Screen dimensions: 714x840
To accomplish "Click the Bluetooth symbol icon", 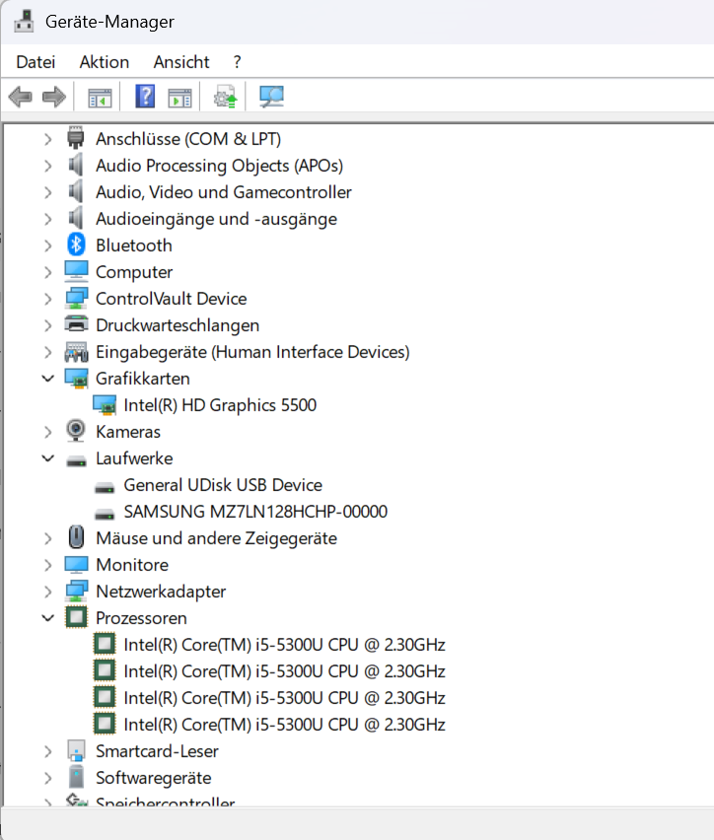I will pos(76,245).
